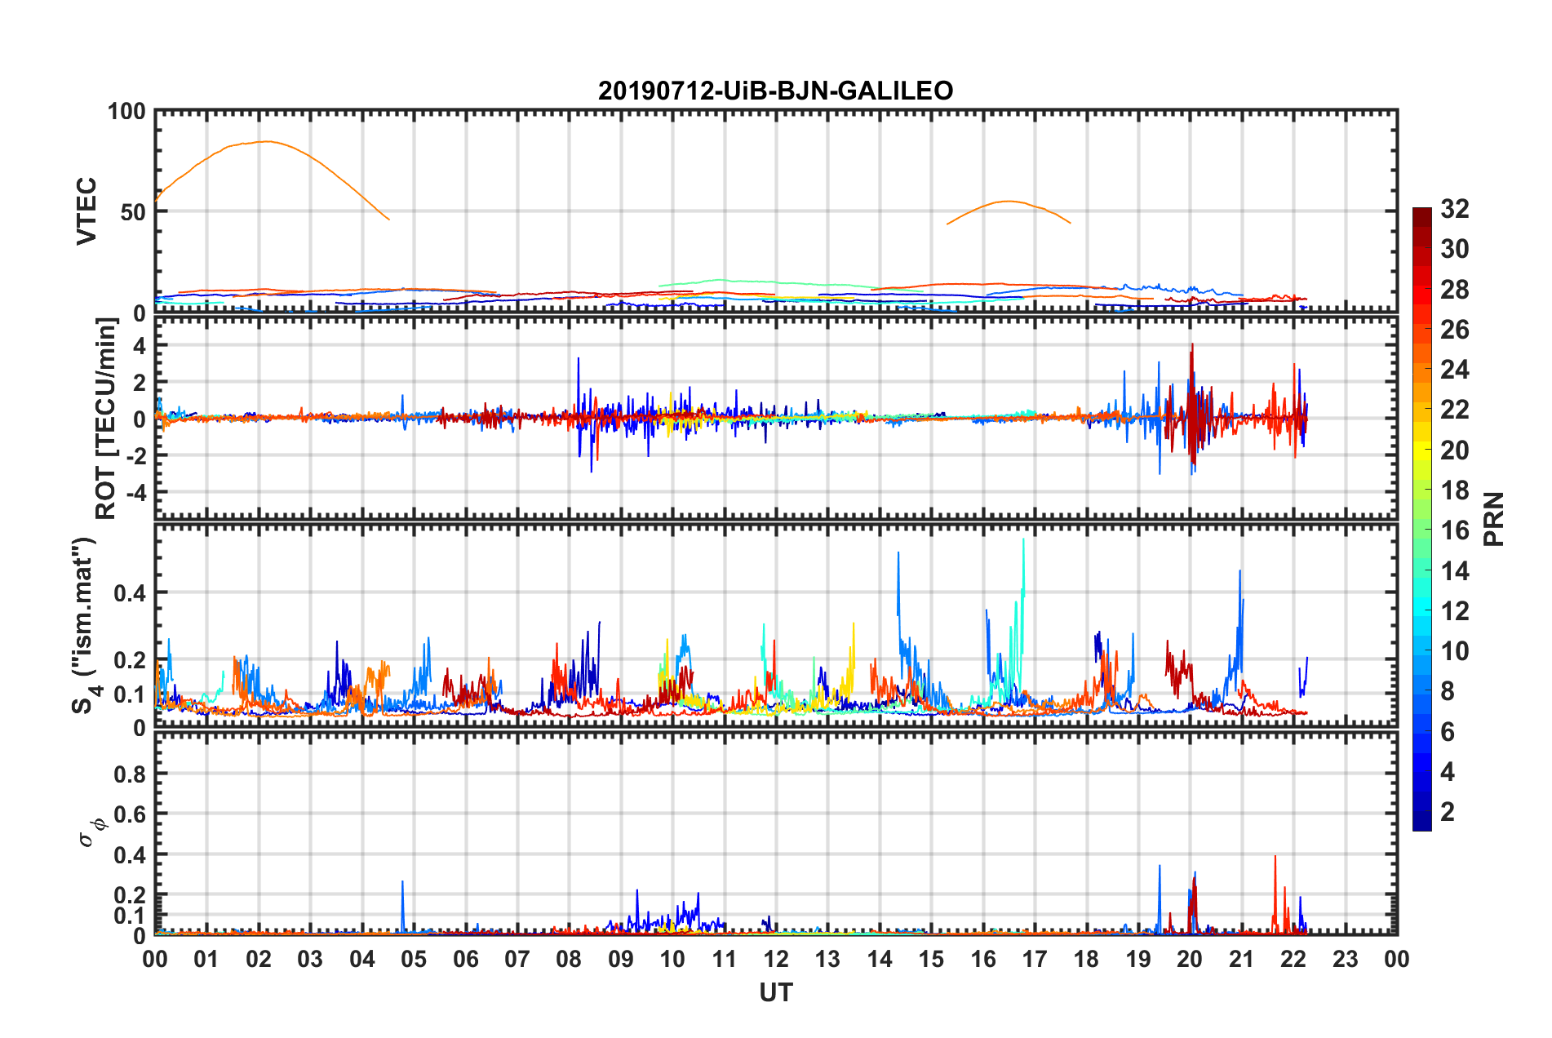Select the 23 hour tick on the UT axis
Image resolution: width=1552 pixels, height=1038 pixels.
coord(1346,959)
